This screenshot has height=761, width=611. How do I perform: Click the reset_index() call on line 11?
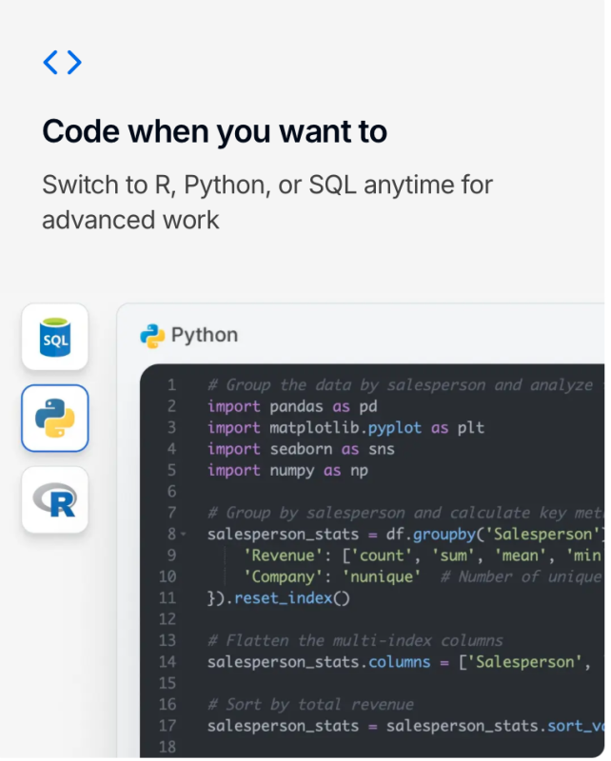click(290, 598)
